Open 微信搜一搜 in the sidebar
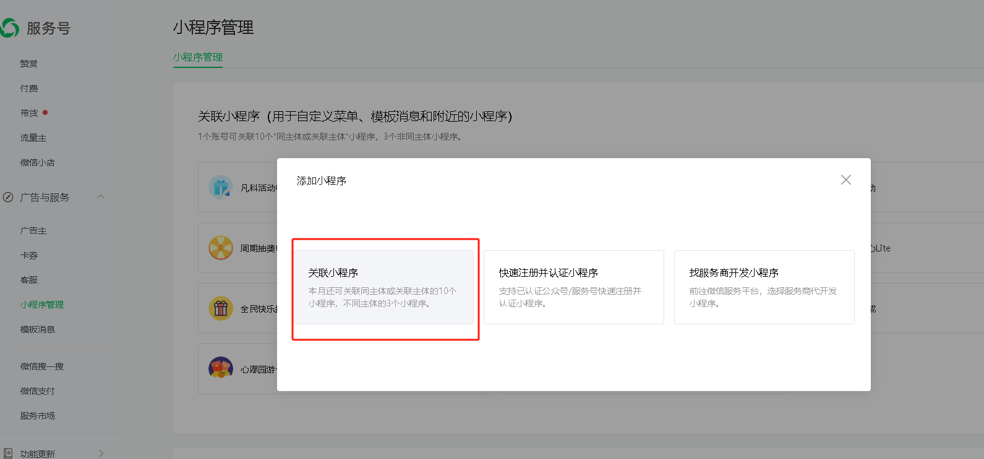Image resolution: width=984 pixels, height=459 pixels. point(42,366)
